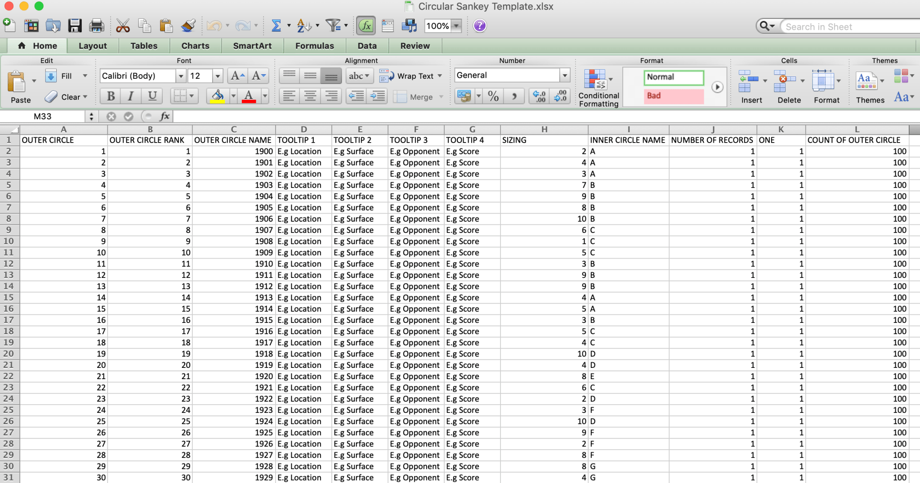The image size is (920, 483).
Task: Click the Save floppy disk icon
Action: [75, 26]
